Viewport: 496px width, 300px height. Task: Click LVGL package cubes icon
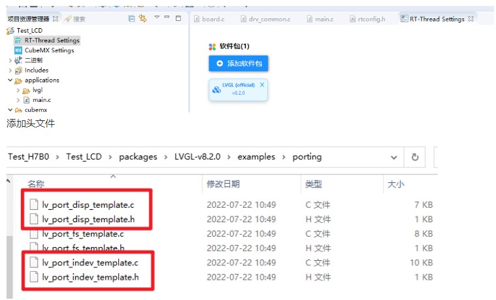tap(217, 90)
